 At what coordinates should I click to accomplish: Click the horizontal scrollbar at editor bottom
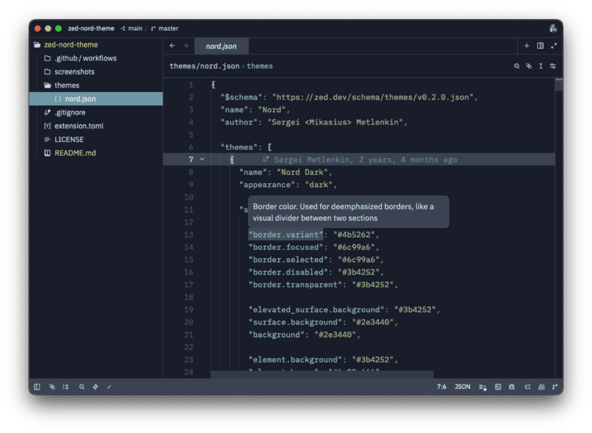322,375
